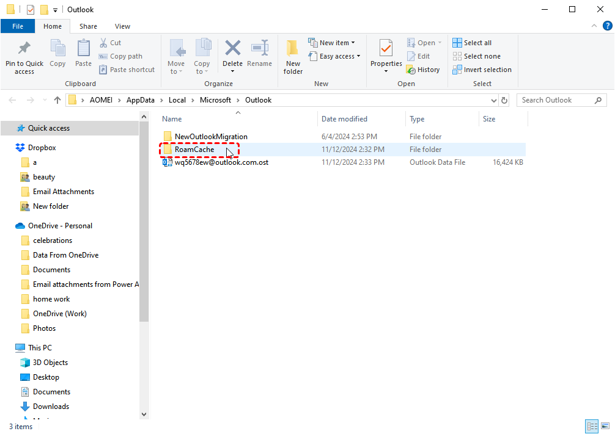Open recent locations dropdown arrow

coord(45,100)
